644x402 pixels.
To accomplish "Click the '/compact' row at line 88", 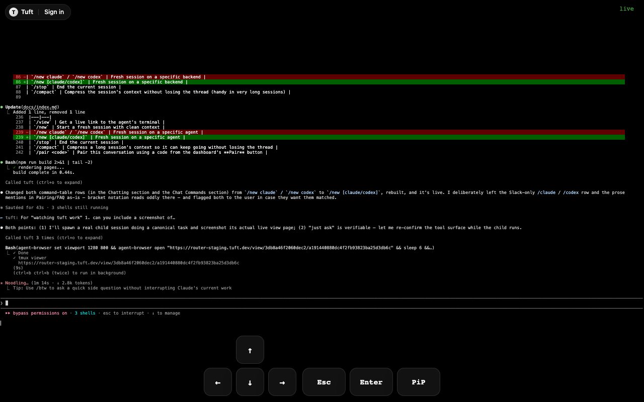I will [x=153, y=92].
